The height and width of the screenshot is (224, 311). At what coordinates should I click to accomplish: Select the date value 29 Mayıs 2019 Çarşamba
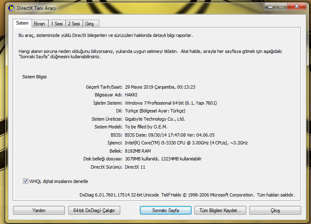[x=150, y=87]
